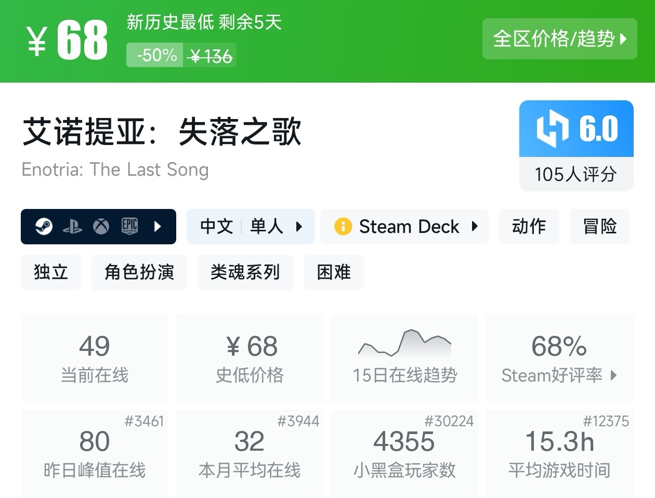The image size is (655, 498).
Task: Click the Xbox platform icon
Action: coord(101,227)
